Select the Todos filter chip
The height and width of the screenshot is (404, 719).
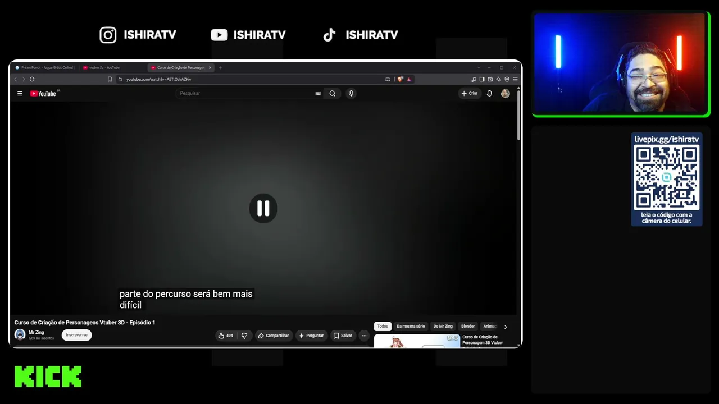[x=383, y=327]
